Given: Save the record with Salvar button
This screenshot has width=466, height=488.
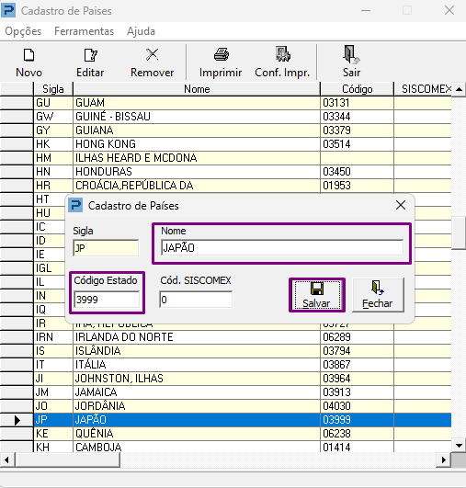Looking at the screenshot, I should coord(317,295).
